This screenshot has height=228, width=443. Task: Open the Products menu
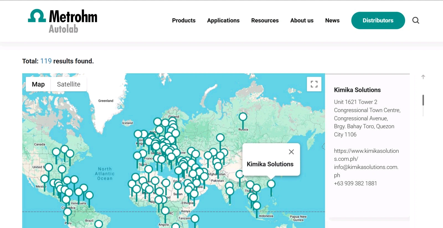pyautogui.click(x=184, y=20)
